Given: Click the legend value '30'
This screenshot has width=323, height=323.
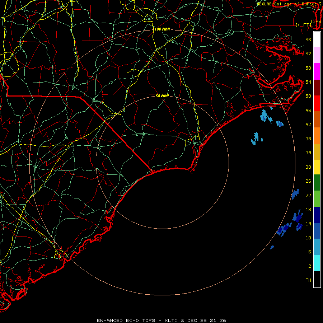Looking at the screenshot, I should (x=308, y=167).
